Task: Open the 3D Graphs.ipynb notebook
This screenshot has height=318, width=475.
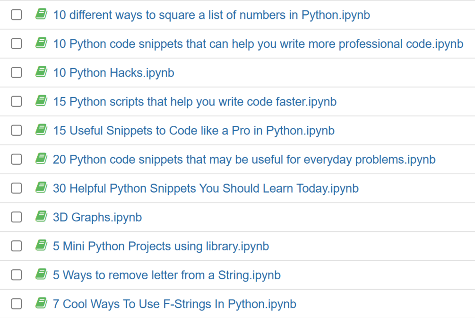Action: click(x=97, y=217)
